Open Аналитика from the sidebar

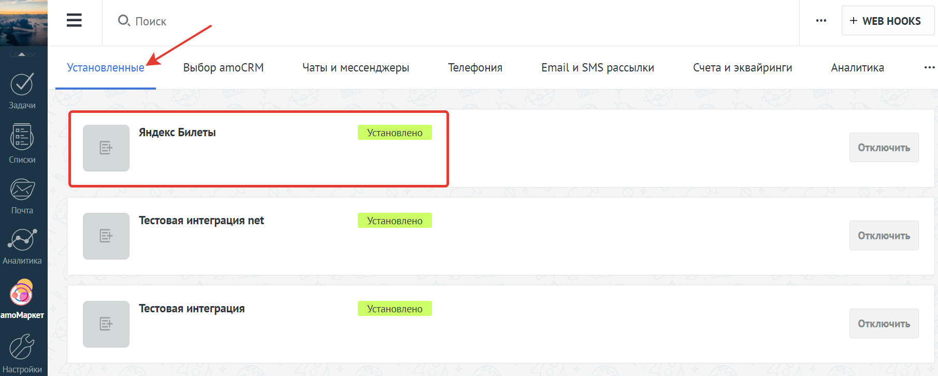click(22, 245)
